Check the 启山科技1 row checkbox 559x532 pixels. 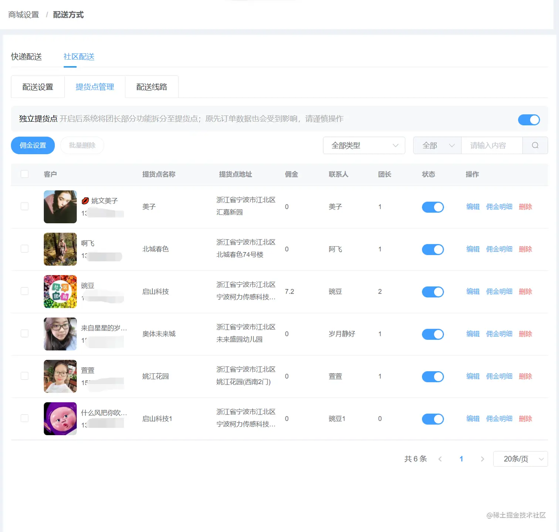click(x=24, y=418)
